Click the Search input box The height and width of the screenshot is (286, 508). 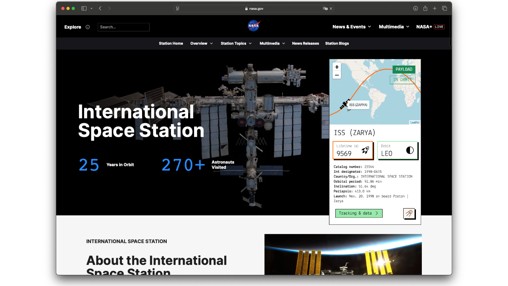pyautogui.click(x=123, y=27)
